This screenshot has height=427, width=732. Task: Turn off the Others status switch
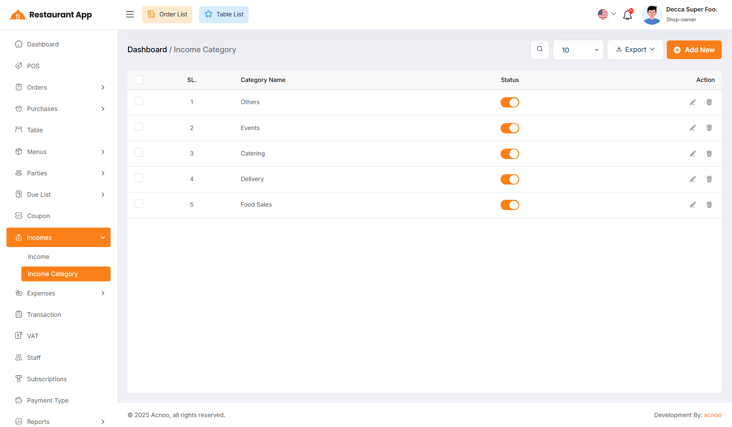(x=510, y=103)
